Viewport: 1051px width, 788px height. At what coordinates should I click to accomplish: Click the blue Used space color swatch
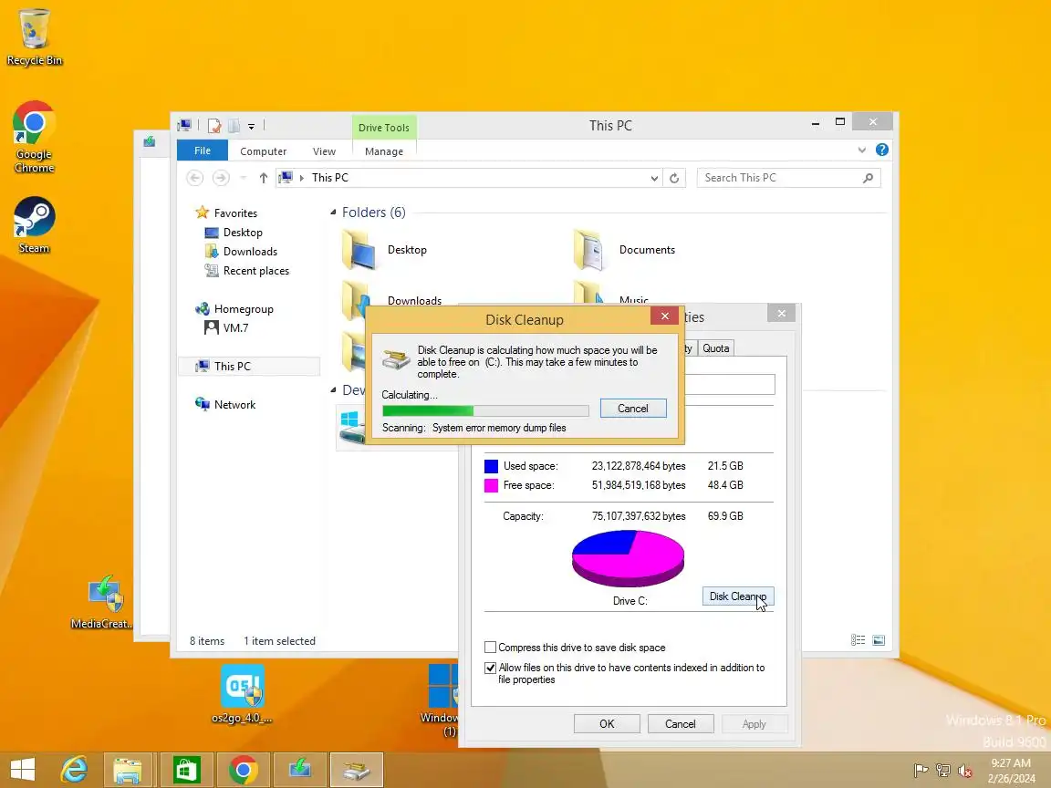click(492, 466)
